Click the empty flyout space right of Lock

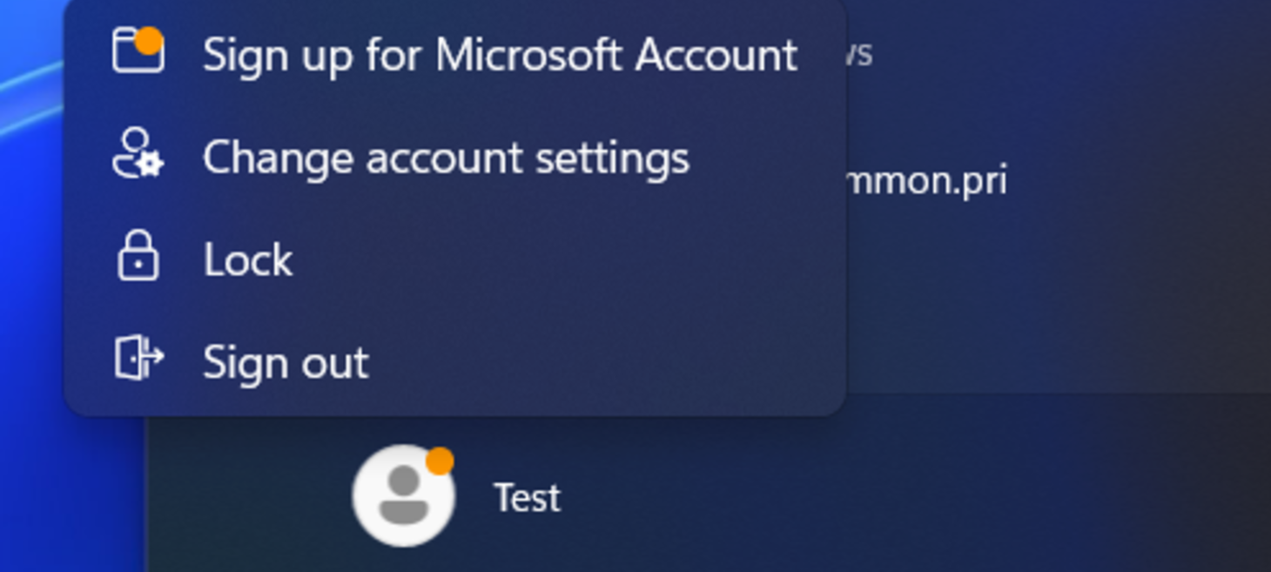[566, 259]
